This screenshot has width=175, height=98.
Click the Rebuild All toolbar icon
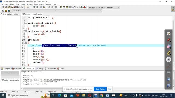point(70,7)
